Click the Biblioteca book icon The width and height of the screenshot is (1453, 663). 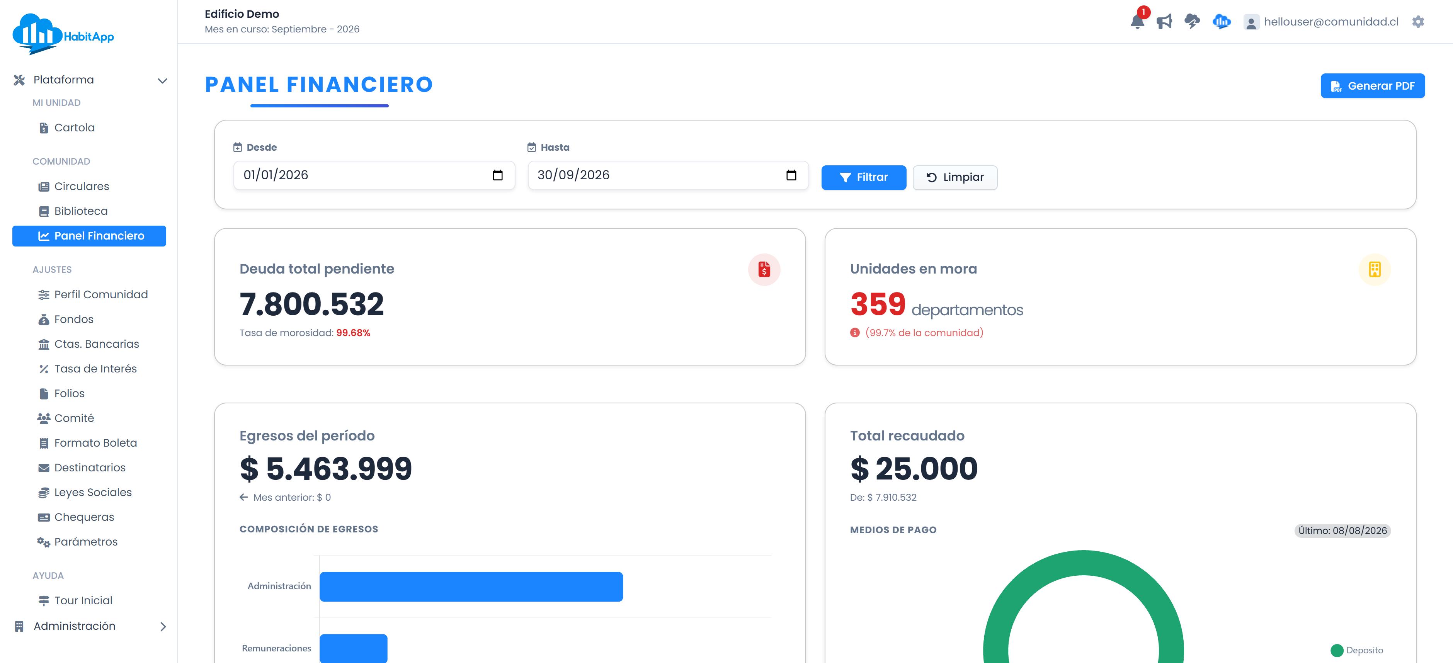click(43, 211)
